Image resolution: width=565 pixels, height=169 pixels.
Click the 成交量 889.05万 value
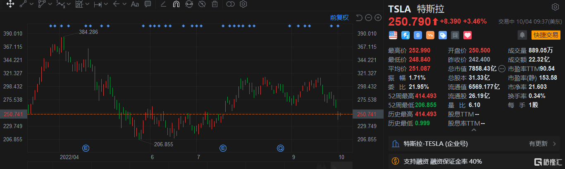pos(541,50)
